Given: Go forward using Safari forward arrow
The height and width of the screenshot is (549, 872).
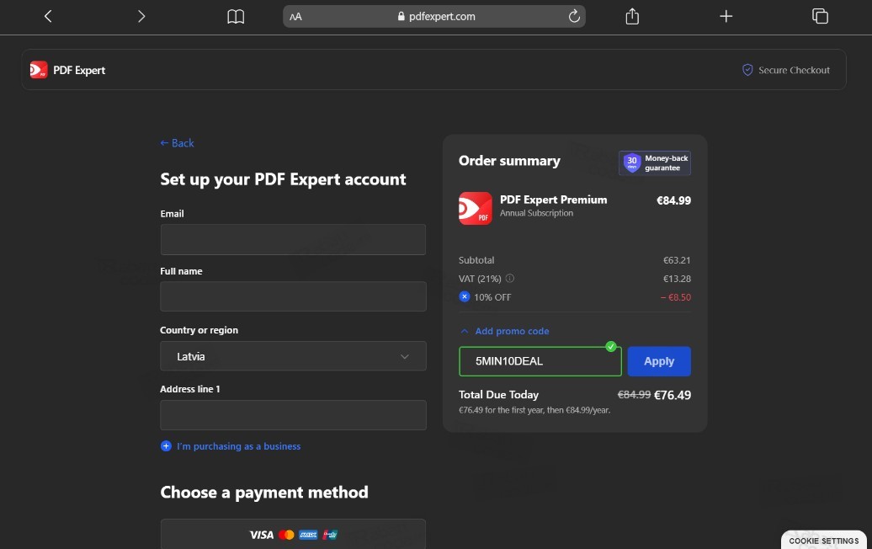Looking at the screenshot, I should 141,17.
